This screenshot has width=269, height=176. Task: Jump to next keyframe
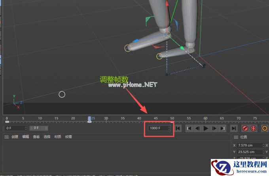[x=222, y=128]
